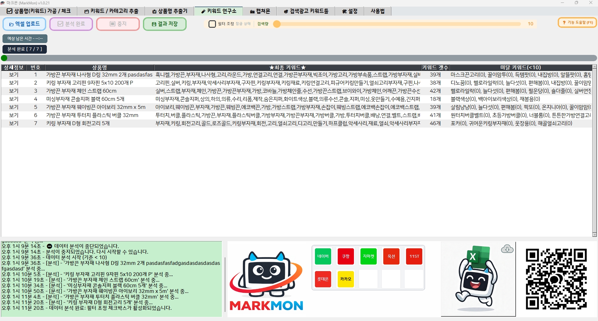Toggle the 필터 조정 checkbox

pos(212,24)
